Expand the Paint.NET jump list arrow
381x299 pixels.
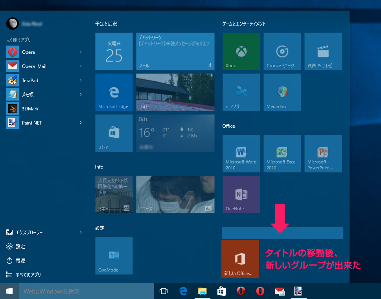[x=81, y=123]
